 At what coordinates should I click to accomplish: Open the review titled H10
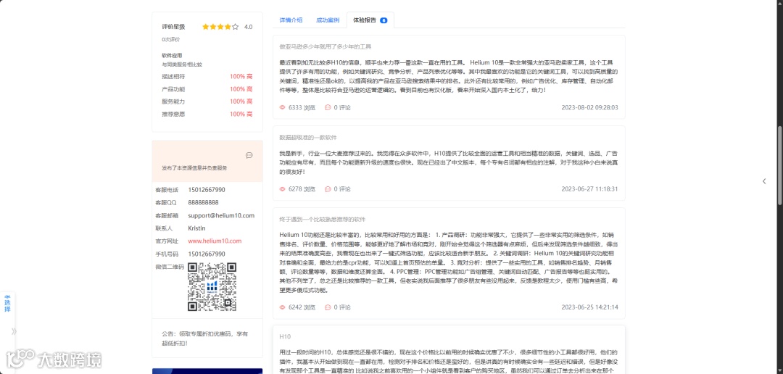(x=285, y=336)
